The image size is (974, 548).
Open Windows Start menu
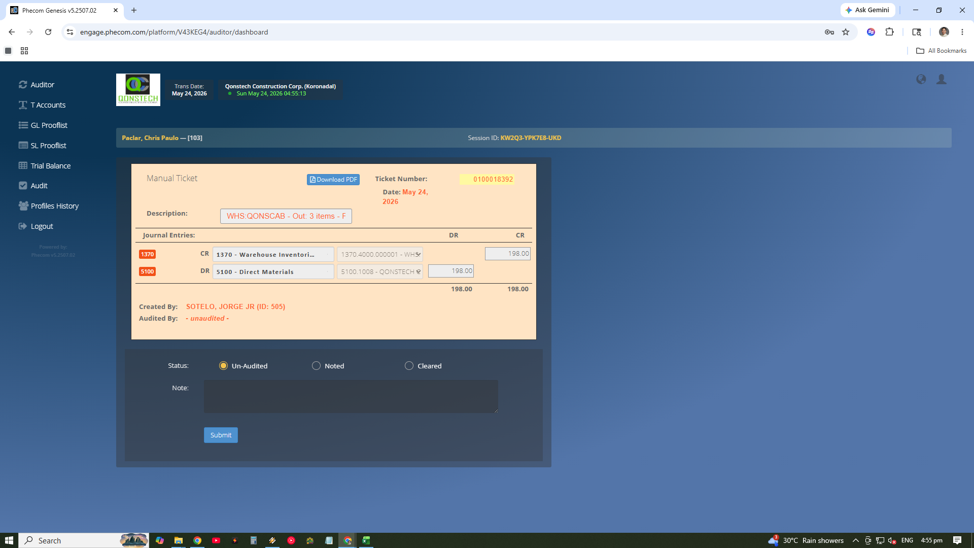pos(9,540)
